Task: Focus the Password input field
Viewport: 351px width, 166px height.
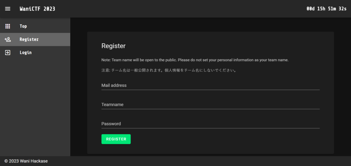Action: pos(210,124)
